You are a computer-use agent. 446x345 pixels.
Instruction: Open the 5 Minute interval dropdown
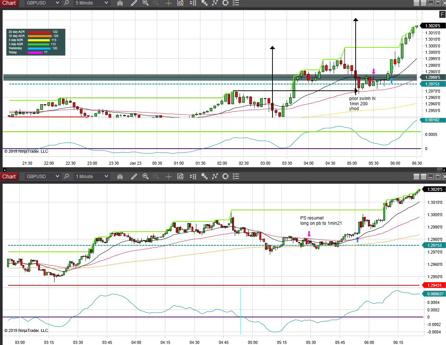point(91,3)
